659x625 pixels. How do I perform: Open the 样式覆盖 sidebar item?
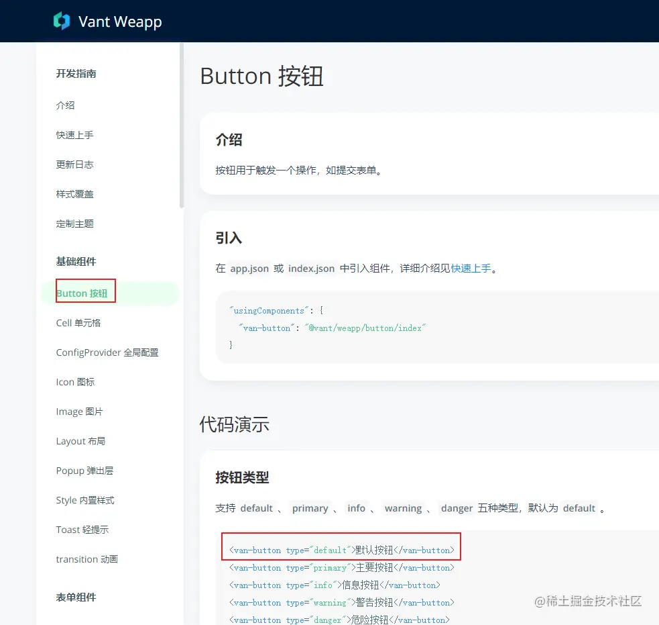click(x=75, y=194)
